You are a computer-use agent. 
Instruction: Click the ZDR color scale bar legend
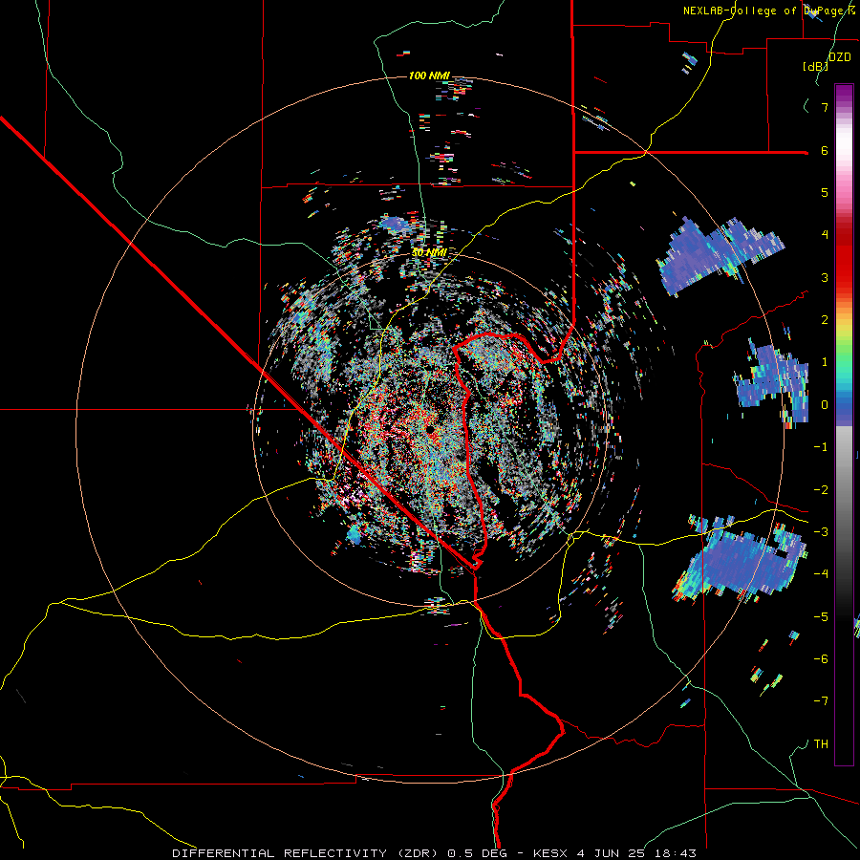click(844, 424)
